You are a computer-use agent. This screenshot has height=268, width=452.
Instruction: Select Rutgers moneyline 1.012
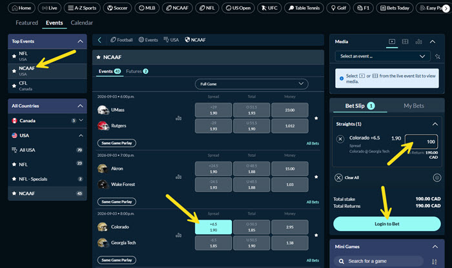(290, 126)
